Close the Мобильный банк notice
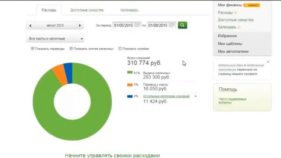The image size is (281, 158). (268, 62)
